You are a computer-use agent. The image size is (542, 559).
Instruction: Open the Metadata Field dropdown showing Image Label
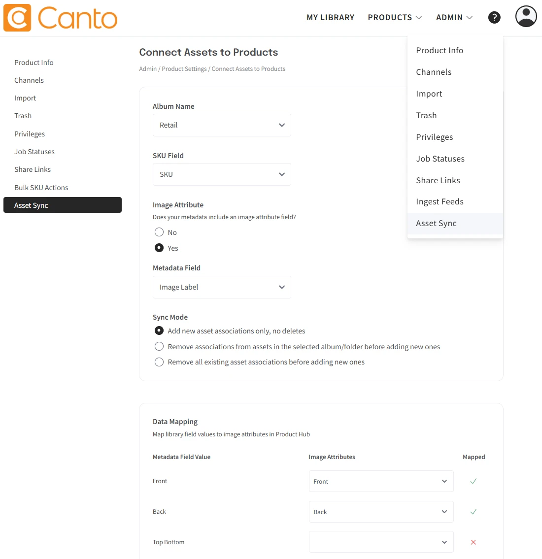(222, 287)
